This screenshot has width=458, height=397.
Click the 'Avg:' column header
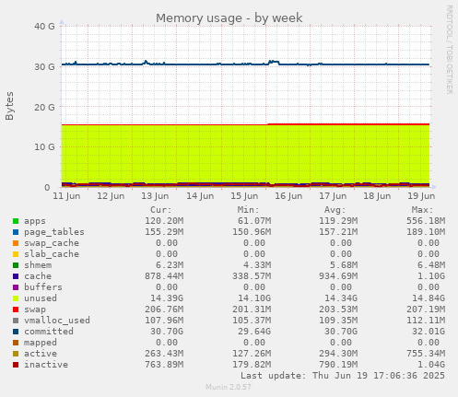click(x=335, y=210)
